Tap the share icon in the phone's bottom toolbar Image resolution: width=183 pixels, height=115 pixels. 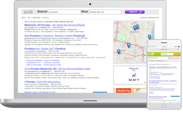coord(164,102)
